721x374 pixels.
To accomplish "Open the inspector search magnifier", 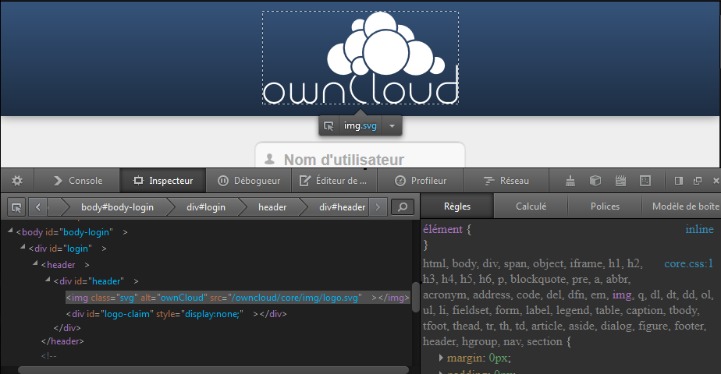I will (x=403, y=207).
